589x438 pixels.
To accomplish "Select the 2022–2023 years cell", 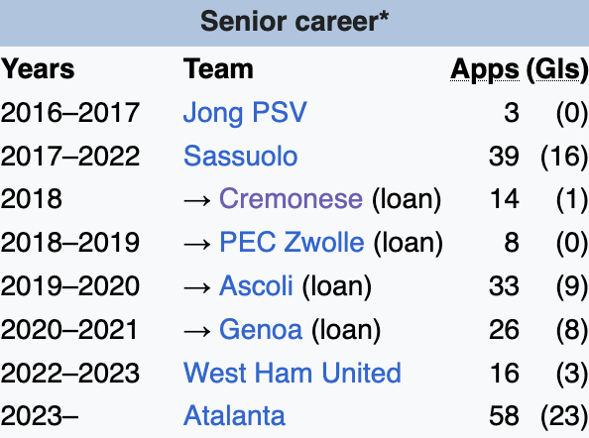I will 70,373.
